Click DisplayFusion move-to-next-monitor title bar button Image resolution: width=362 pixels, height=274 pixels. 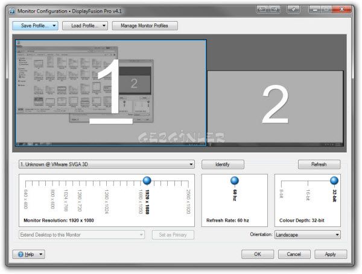pos(262,10)
